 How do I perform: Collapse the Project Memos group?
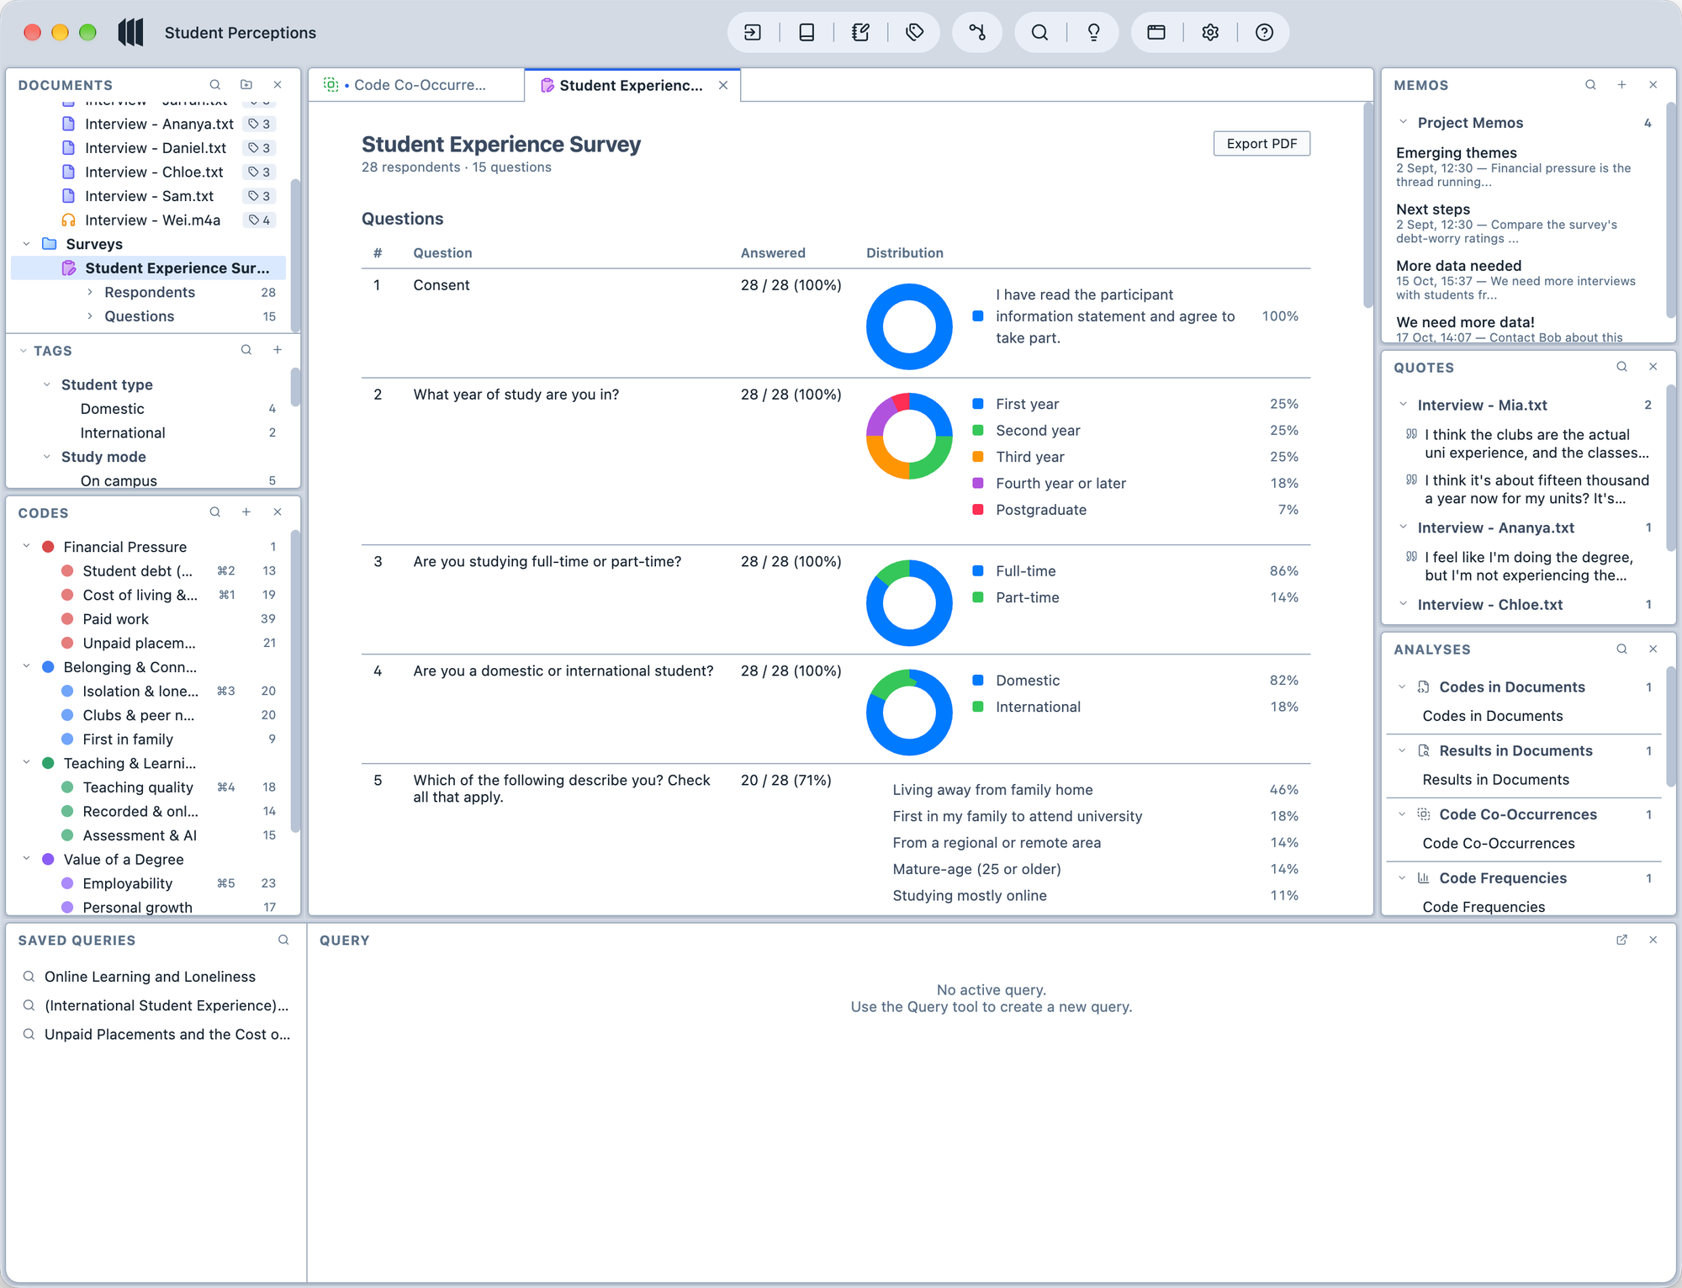pyautogui.click(x=1403, y=123)
